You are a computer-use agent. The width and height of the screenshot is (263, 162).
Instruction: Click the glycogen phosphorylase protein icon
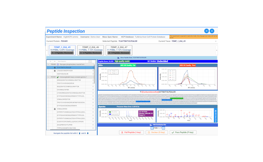click(58, 64)
